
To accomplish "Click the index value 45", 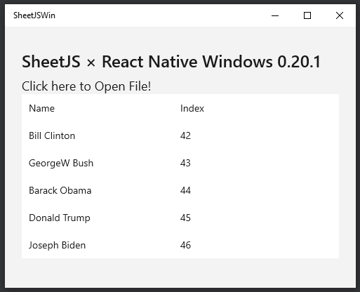I will coord(185,218).
